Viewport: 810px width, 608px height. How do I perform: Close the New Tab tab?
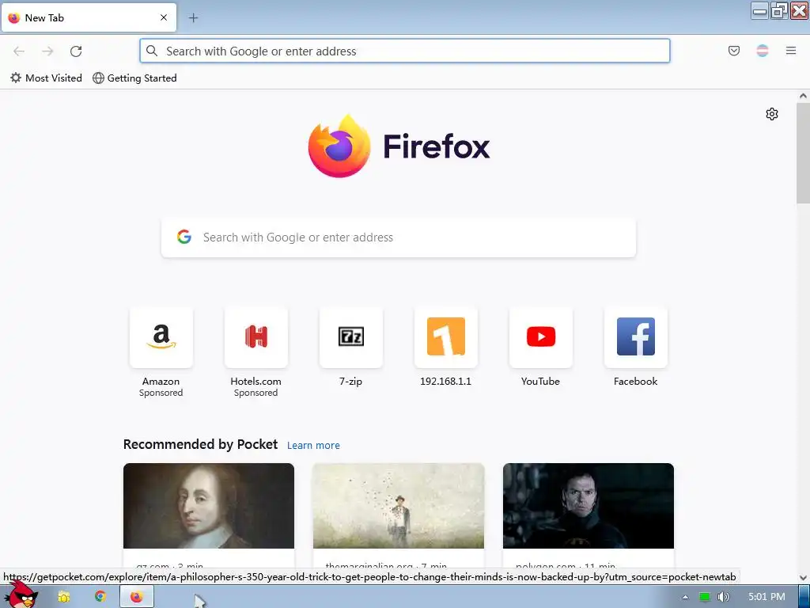click(163, 17)
